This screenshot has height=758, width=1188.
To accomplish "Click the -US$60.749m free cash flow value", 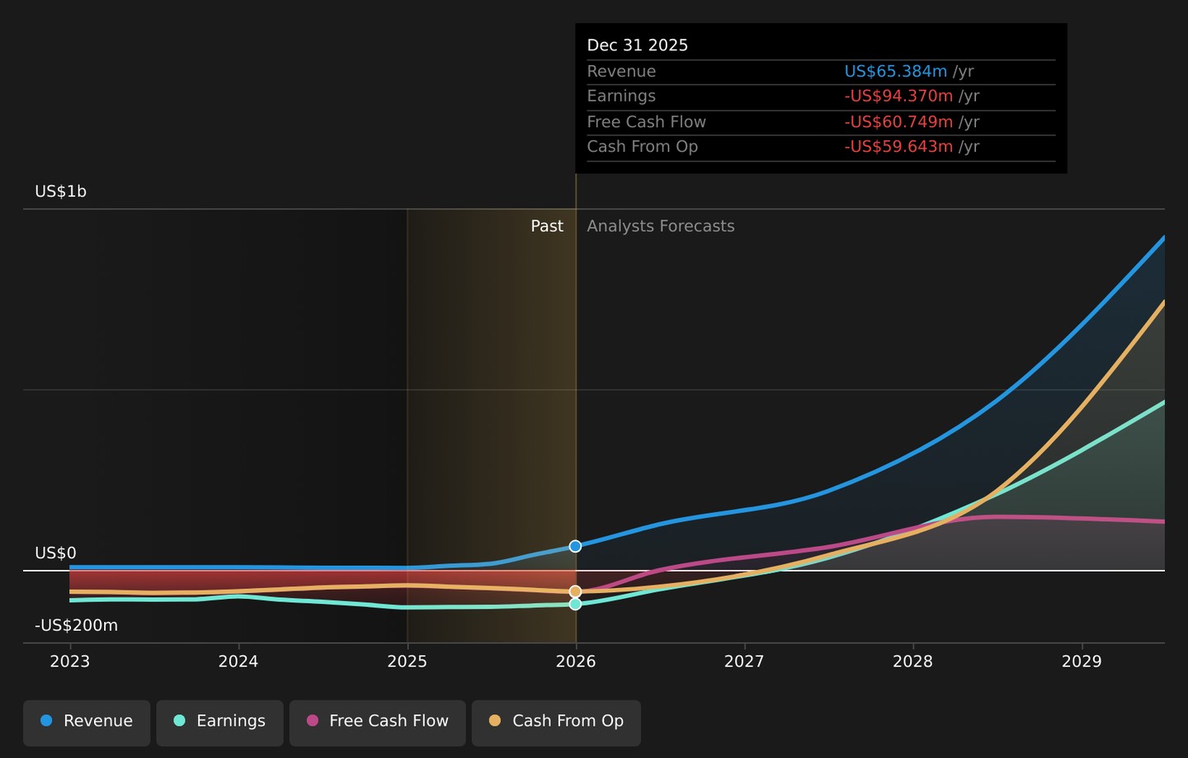I will point(898,122).
